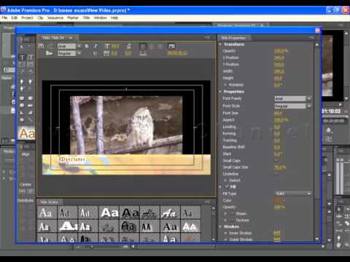Select the horizontal Type tool
The image size is (350, 262).
pyautogui.click(x=22, y=57)
